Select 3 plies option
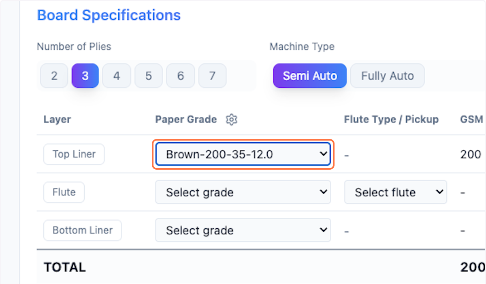This screenshot has height=284, width=486. tap(85, 76)
